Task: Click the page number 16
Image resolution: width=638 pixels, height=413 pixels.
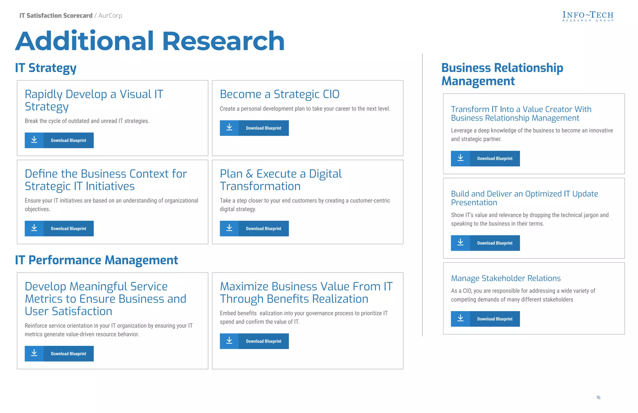Action: [x=598, y=397]
